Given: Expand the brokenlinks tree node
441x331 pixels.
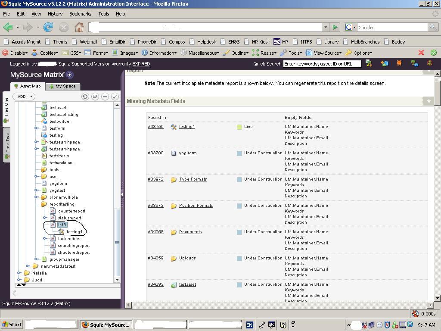Looking at the screenshot, I should point(45,238).
